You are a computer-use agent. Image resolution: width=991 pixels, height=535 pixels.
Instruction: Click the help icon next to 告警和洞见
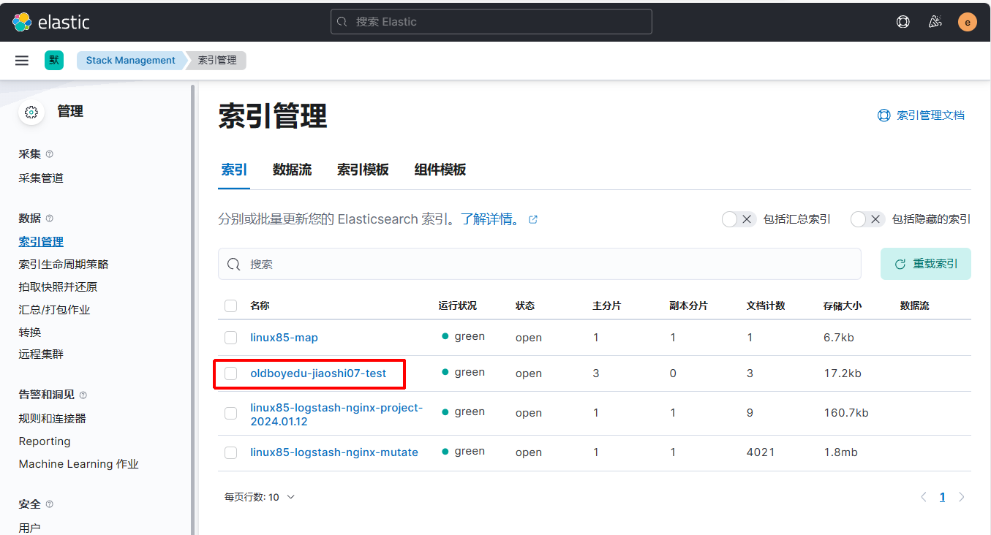point(83,395)
